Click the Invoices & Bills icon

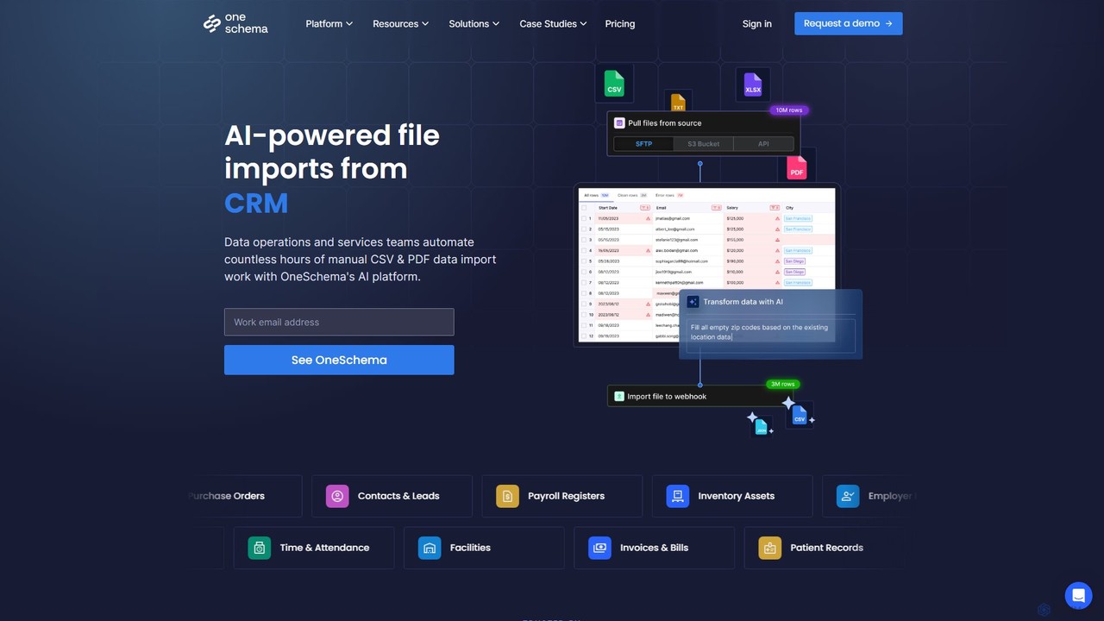[x=599, y=548]
